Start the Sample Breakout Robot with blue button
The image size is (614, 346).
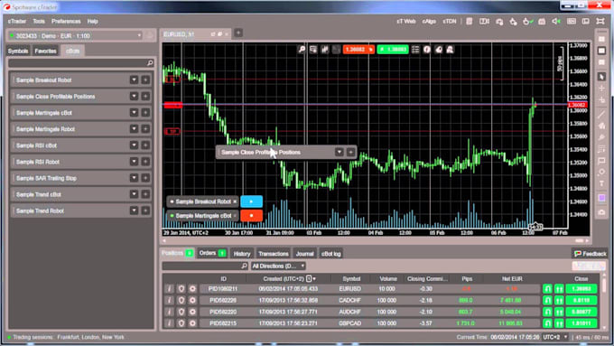point(251,201)
